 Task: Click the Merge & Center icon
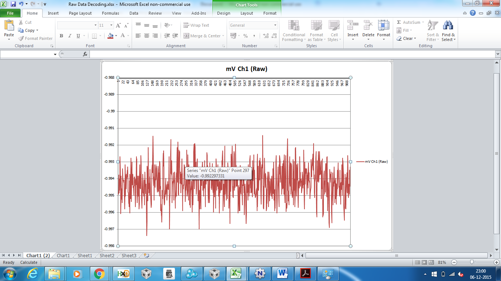pyautogui.click(x=186, y=36)
